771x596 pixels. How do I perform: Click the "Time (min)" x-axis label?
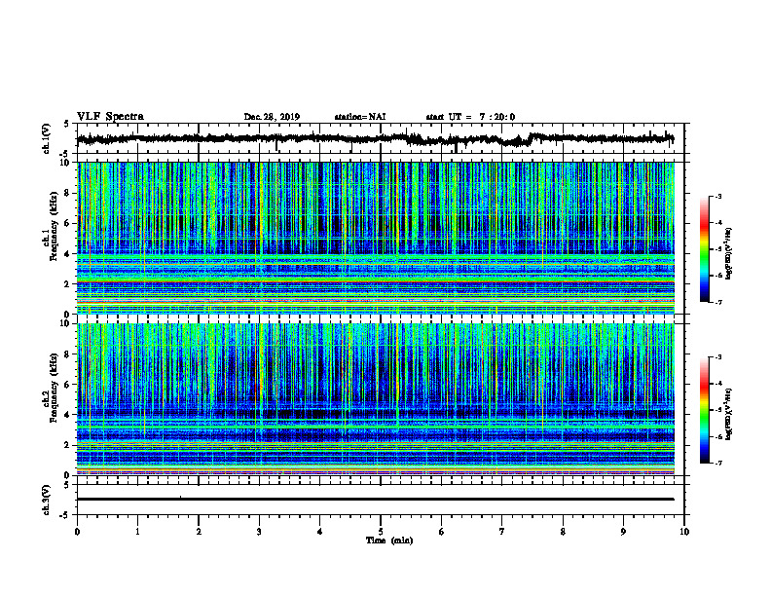click(389, 540)
